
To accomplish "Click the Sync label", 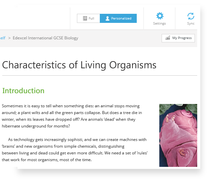I will pyautogui.click(x=191, y=24).
